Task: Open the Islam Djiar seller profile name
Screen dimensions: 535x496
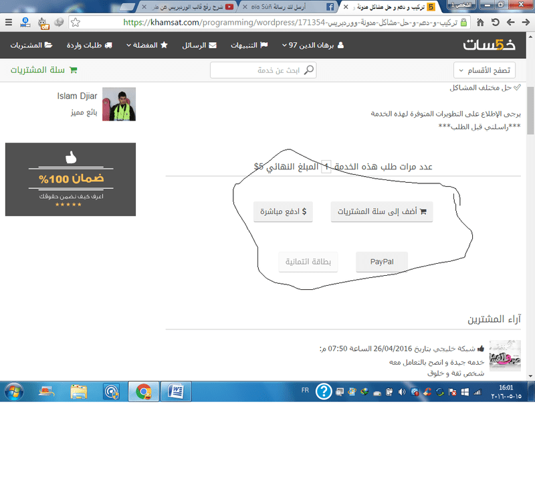Action: pyautogui.click(x=77, y=96)
